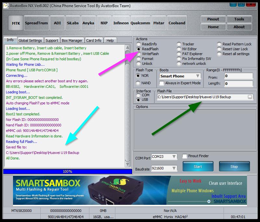Select the Tracker action
Image resolution: width=260 pixels, height=222 pixels.
tap(185, 44)
